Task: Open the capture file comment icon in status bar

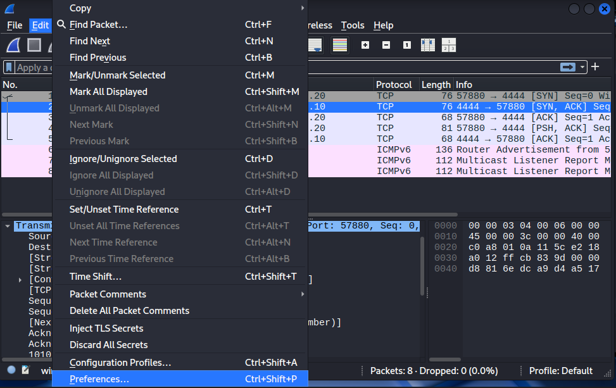Action: [26, 370]
